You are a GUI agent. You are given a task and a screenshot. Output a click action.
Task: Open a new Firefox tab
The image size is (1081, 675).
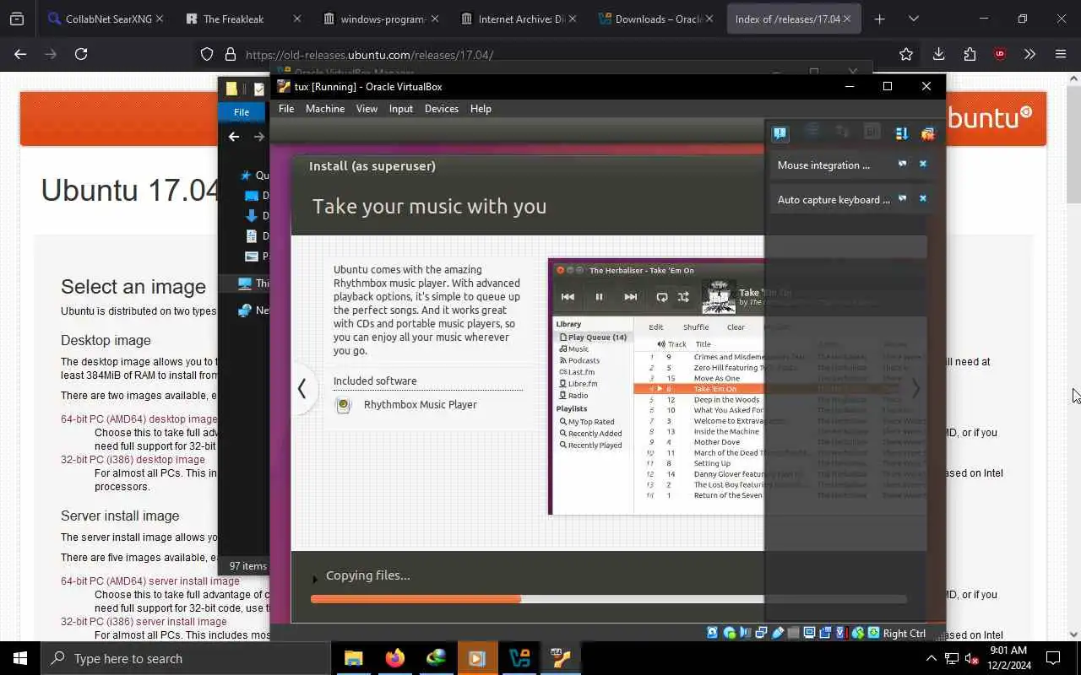pos(879,19)
